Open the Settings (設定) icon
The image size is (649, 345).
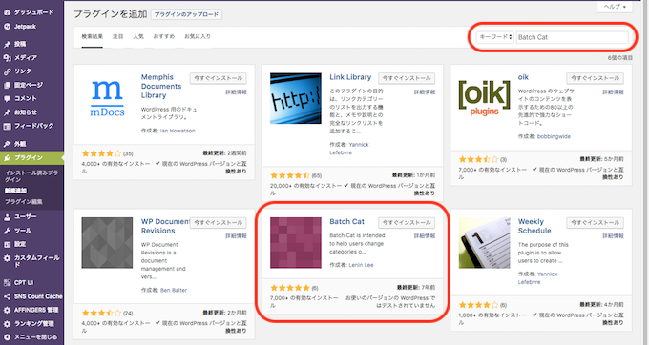(7, 244)
